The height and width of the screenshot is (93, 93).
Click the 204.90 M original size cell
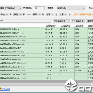52,44
